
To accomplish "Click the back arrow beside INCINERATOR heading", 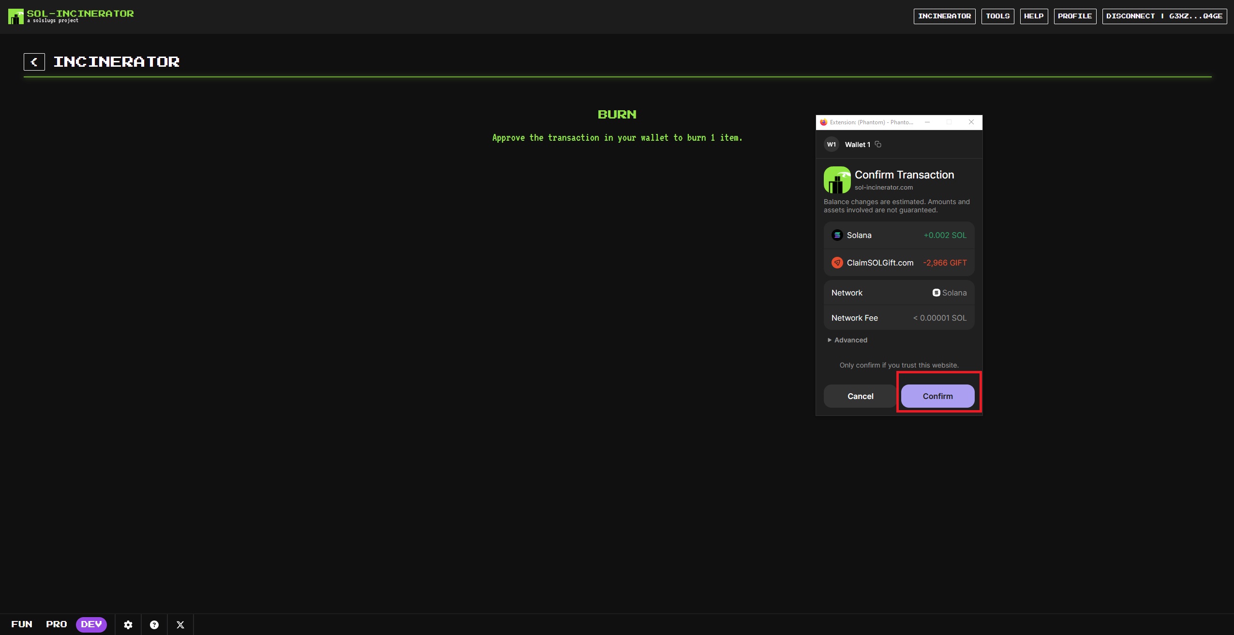I will (x=34, y=62).
